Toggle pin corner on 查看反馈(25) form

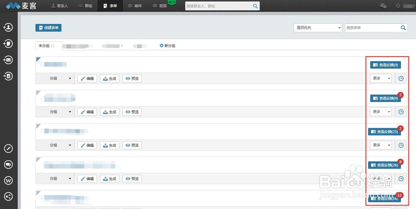coord(38,126)
